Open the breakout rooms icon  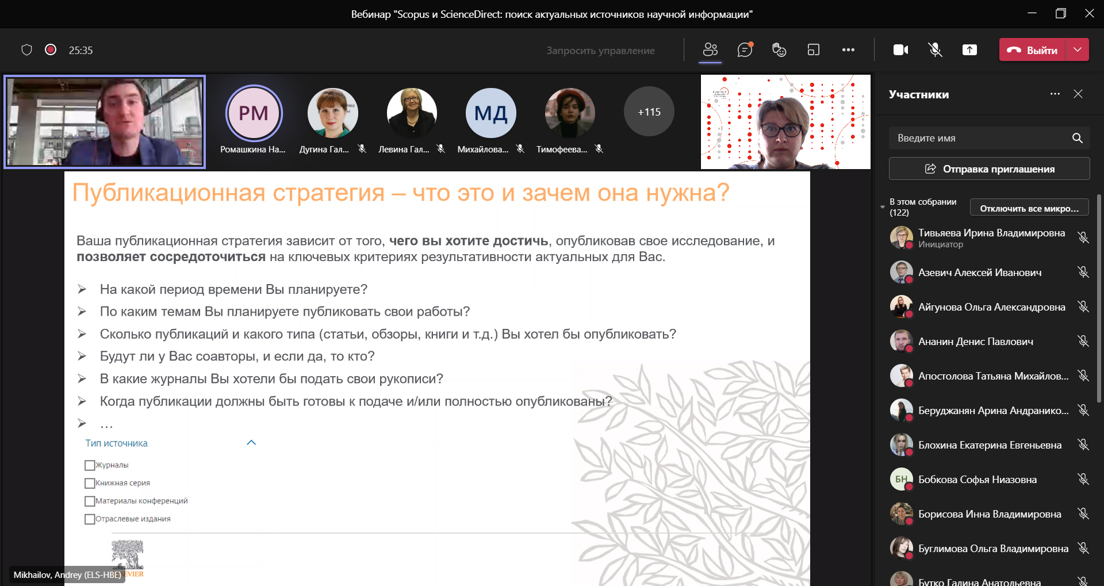coord(814,50)
